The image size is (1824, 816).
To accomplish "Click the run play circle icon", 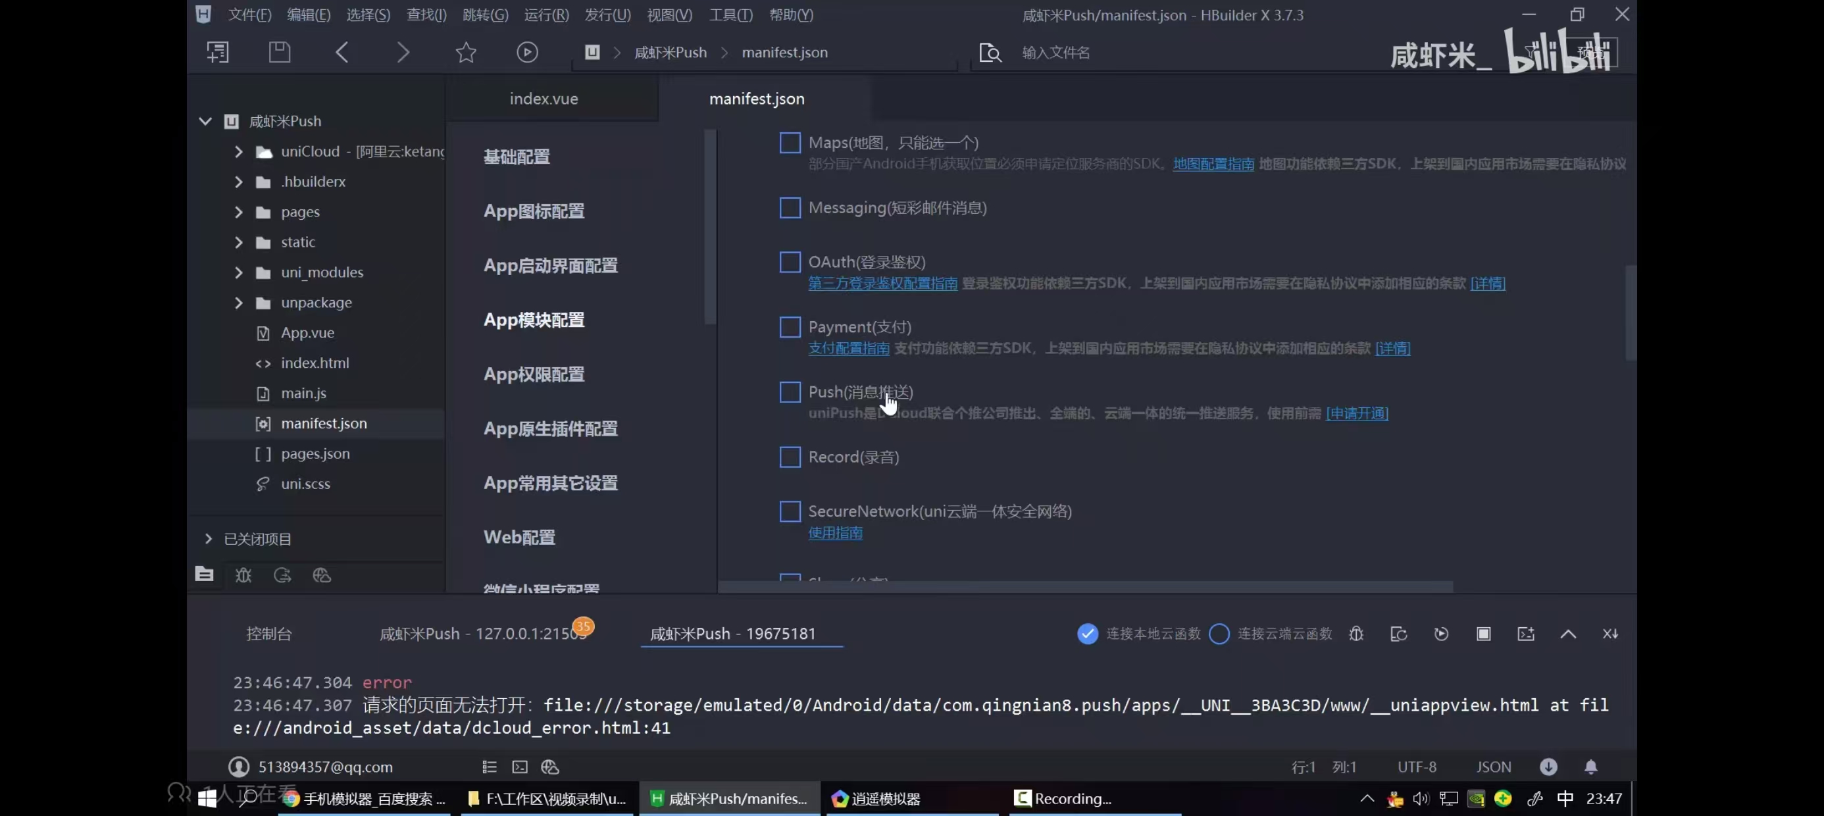I will tap(528, 53).
